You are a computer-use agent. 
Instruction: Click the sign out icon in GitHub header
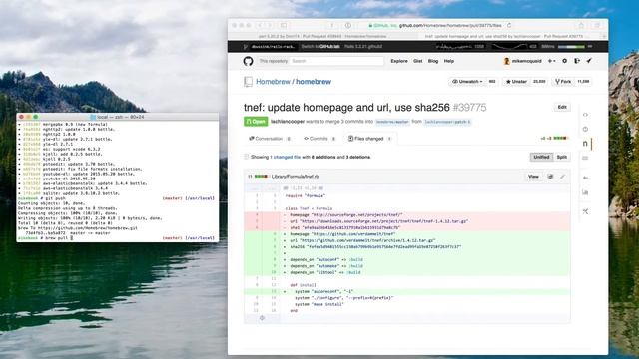[x=577, y=61]
